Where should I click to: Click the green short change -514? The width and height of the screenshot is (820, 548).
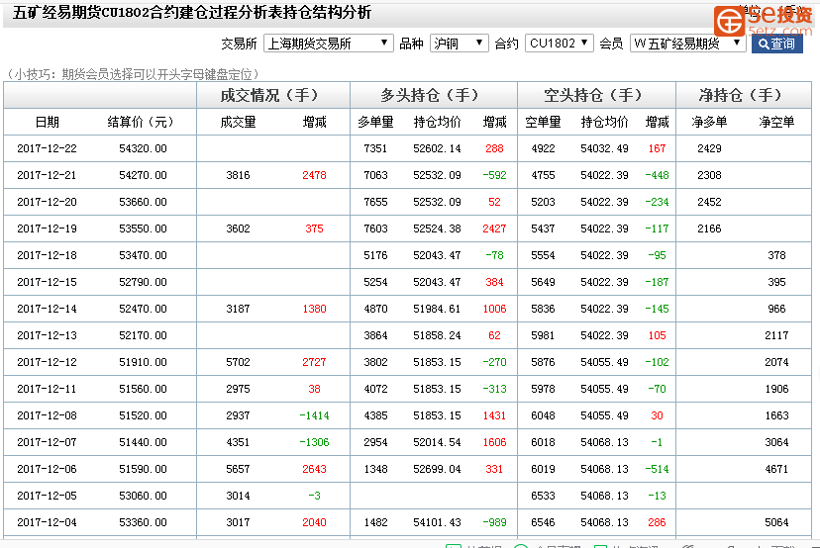tap(657, 469)
